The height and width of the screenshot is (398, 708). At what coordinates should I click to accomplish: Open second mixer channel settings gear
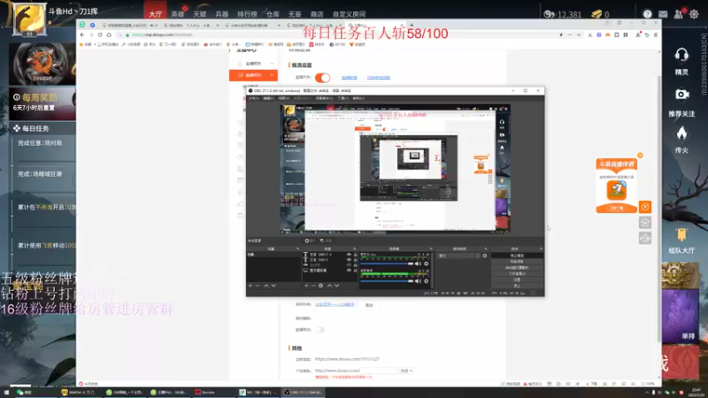(x=427, y=281)
